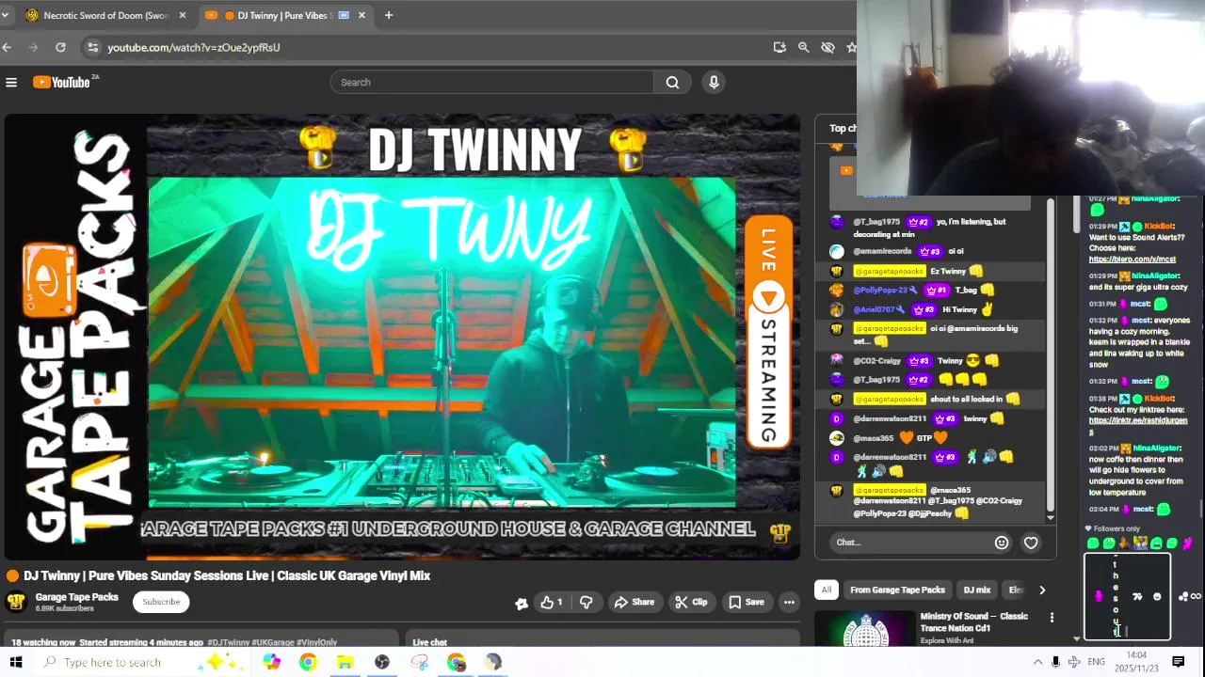This screenshot has height=677, width=1205.
Task: Select the All filter chip
Action: pos(826,590)
